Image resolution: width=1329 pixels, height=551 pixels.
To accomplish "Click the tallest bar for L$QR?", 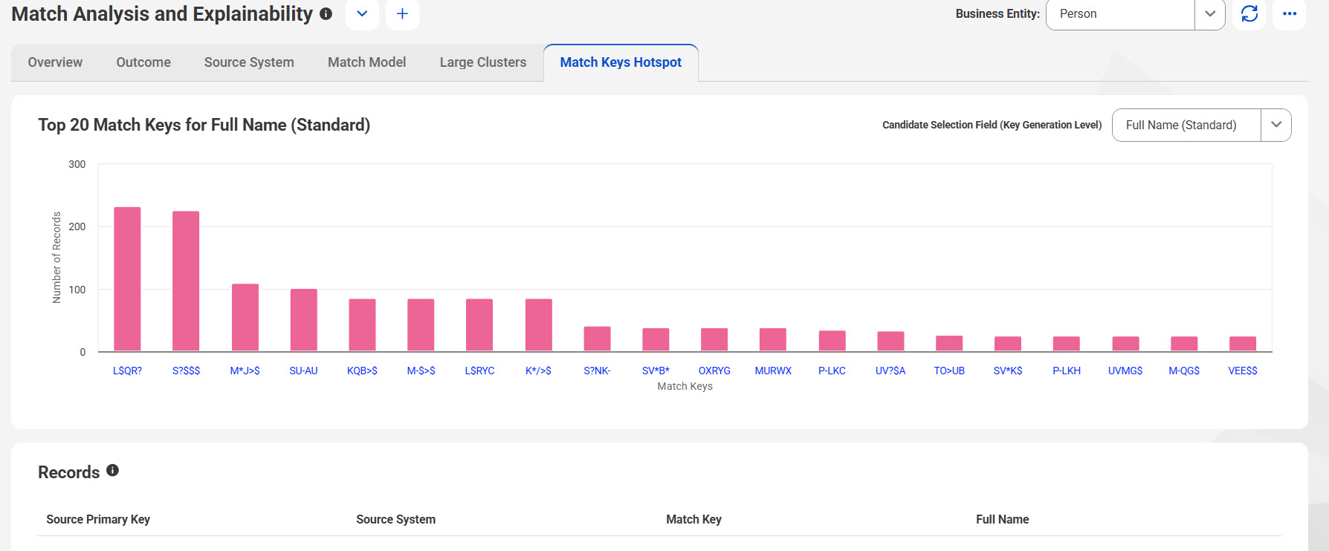I will [127, 279].
